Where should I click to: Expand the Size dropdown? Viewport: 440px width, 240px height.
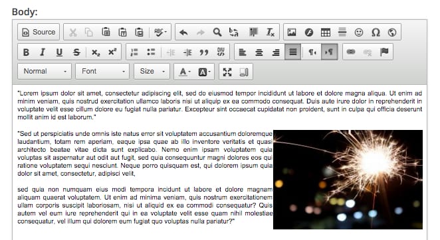click(x=152, y=72)
